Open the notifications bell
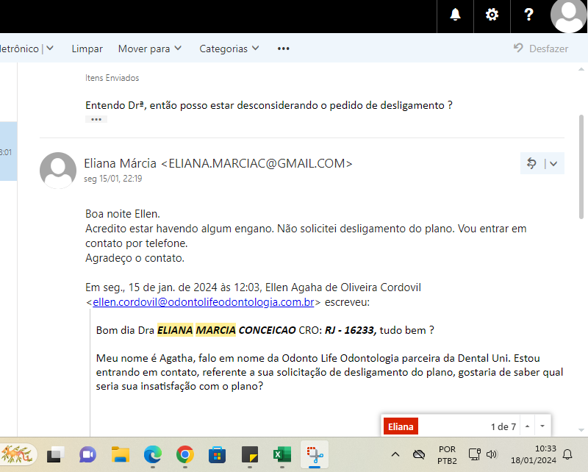This screenshot has width=588, height=472. [456, 15]
